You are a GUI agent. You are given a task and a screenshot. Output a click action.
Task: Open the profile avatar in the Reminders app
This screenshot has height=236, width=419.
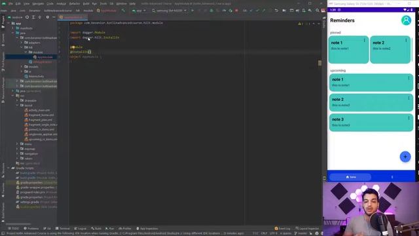coord(406,20)
